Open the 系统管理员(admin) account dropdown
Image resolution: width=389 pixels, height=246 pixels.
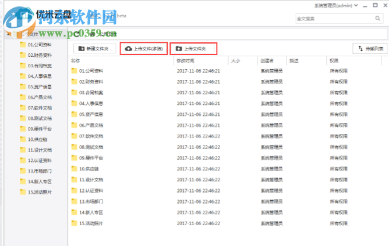point(336,5)
